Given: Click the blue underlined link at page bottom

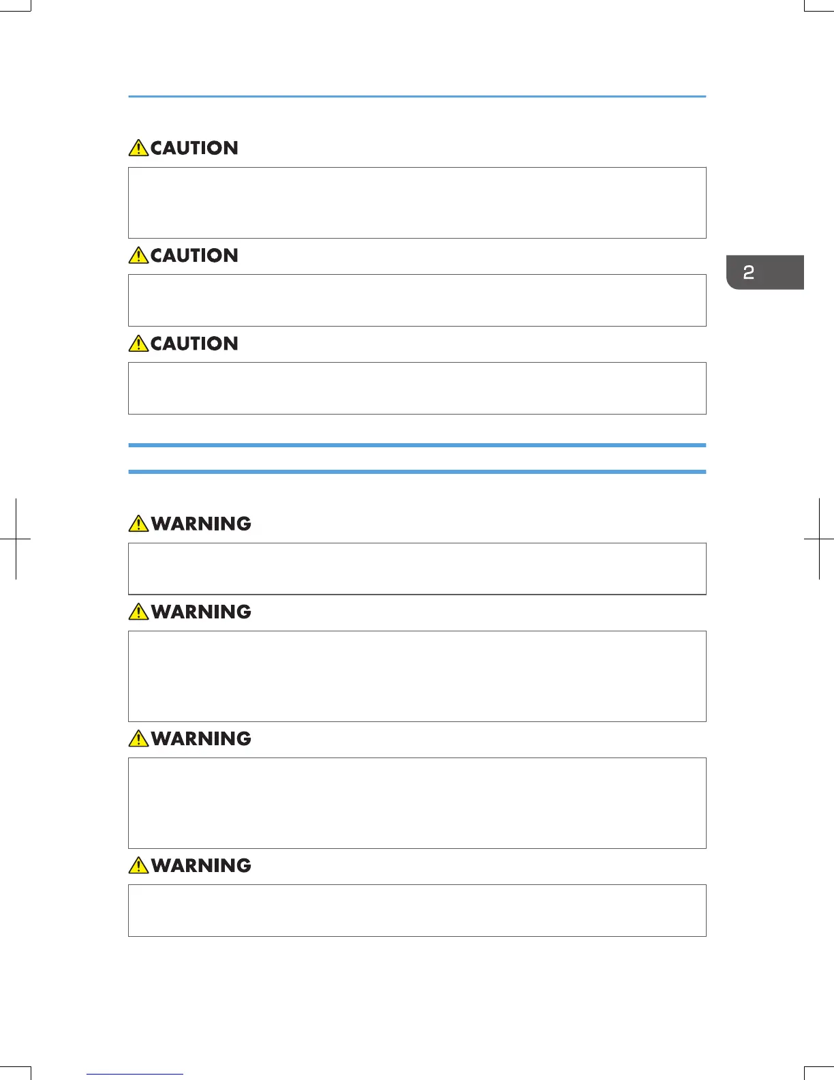Looking at the screenshot, I should coord(135,1074).
